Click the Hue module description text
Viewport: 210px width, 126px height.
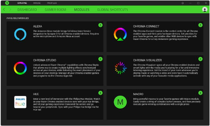pos(66,104)
